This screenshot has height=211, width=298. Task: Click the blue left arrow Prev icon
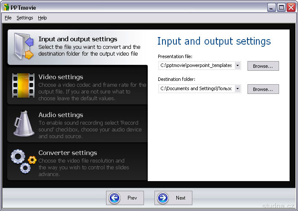coord(114,198)
